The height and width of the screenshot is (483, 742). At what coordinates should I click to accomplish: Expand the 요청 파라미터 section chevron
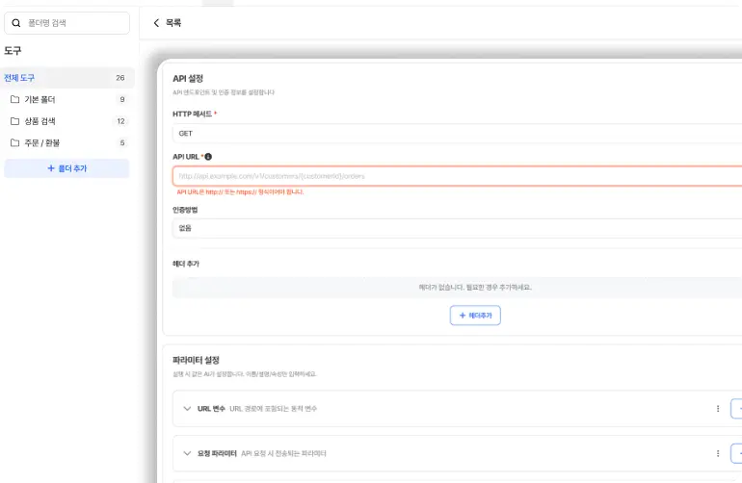(187, 453)
